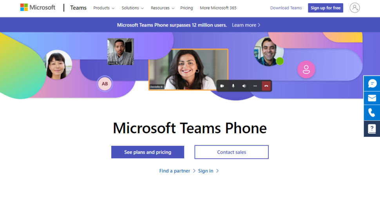The image size is (380, 213).
Task: Click the Contact sales button
Action: [232, 152]
